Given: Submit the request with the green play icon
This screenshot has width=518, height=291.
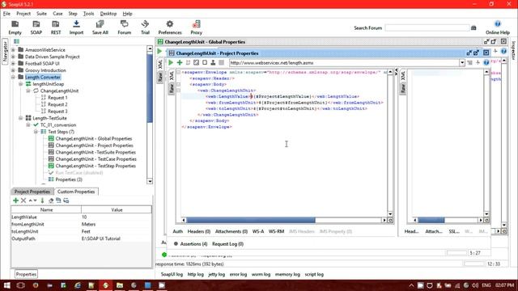Looking at the screenshot, I should point(171,62).
